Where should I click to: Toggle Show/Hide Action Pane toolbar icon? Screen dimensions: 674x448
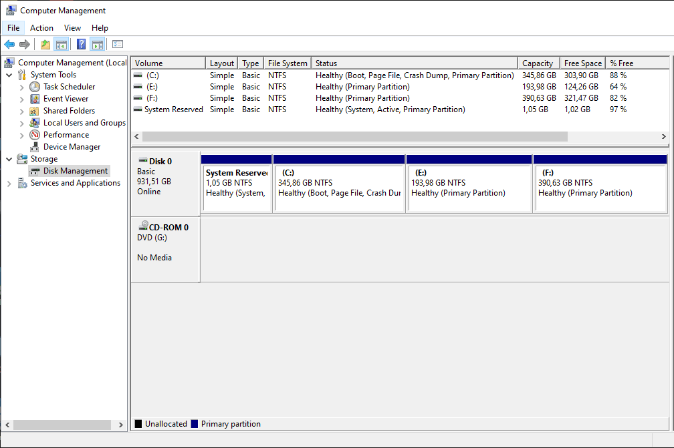coord(98,44)
